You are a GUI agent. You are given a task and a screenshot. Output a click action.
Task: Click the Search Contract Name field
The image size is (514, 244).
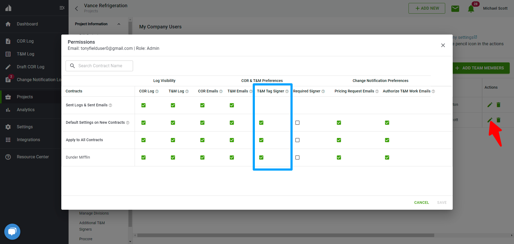point(99,66)
